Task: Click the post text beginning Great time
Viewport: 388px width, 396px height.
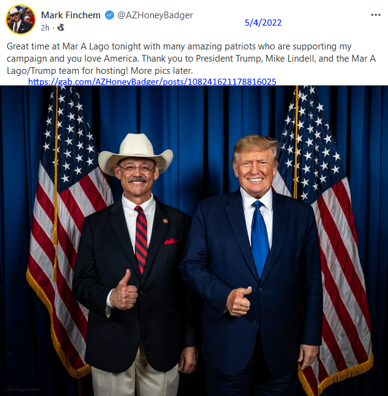Action: click(191, 59)
